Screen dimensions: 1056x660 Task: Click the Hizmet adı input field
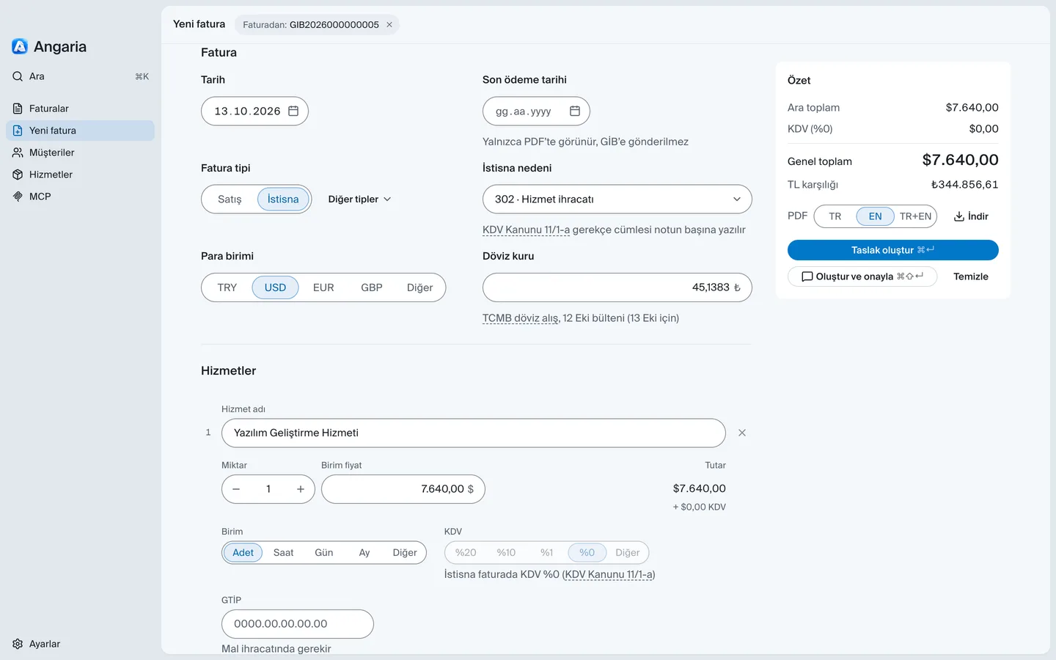[x=474, y=433]
